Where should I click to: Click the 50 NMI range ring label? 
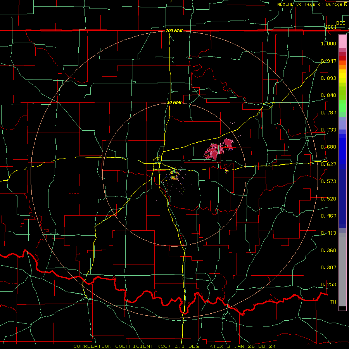point(174,102)
